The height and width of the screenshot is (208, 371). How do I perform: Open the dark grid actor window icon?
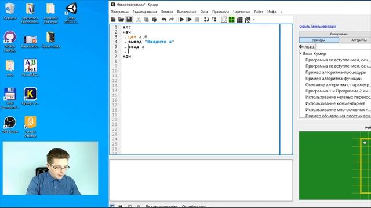(x=239, y=20)
